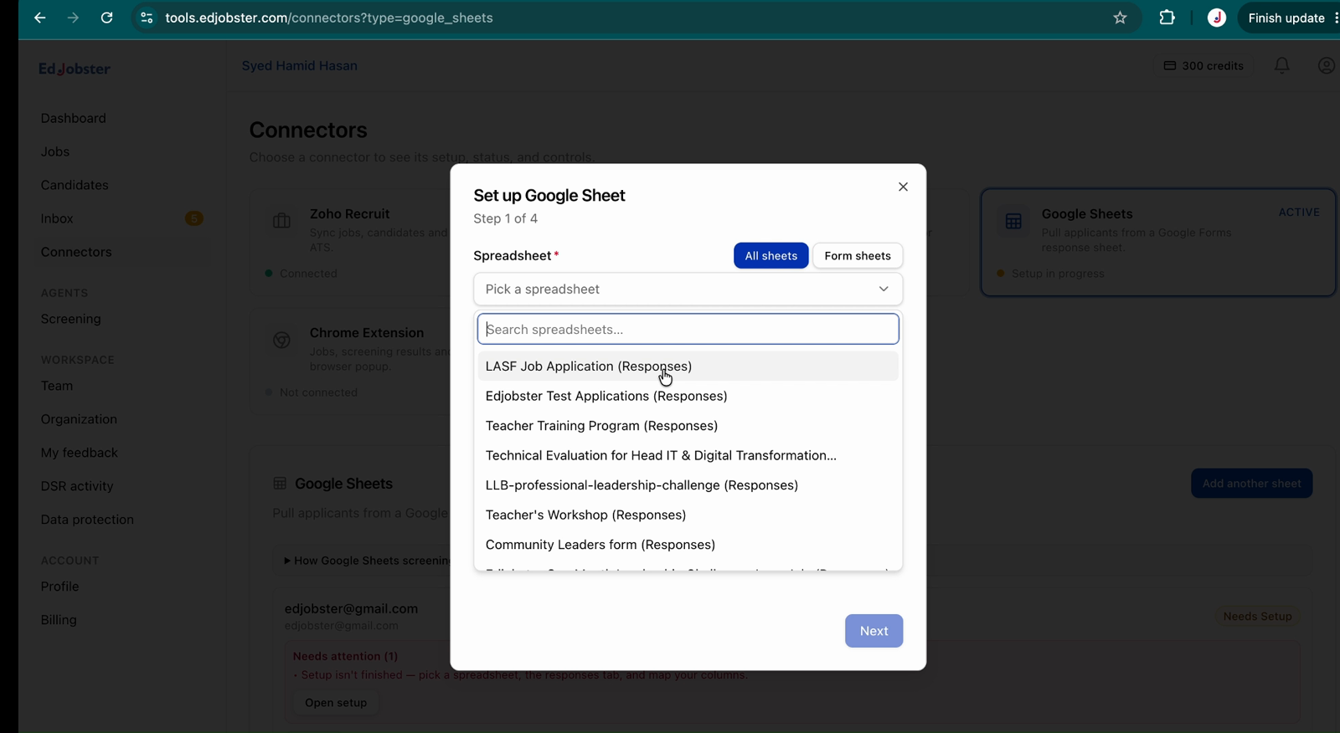The image size is (1340, 733).
Task: Choose Teacher Training Program (Responses)
Action: pos(688,426)
